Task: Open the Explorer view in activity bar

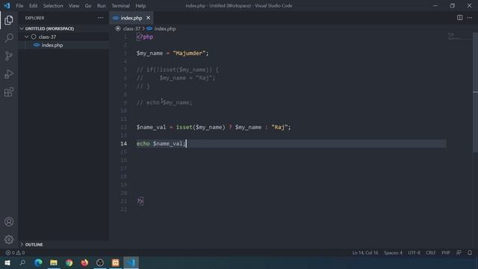Action: (x=9, y=20)
